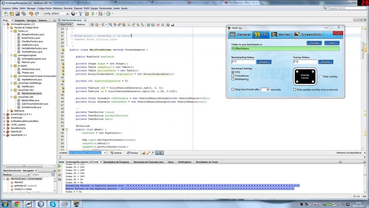This screenshot has height=208, width=369.
Task: Click the Change folder button in FRAPS
Action: (x=314, y=43)
